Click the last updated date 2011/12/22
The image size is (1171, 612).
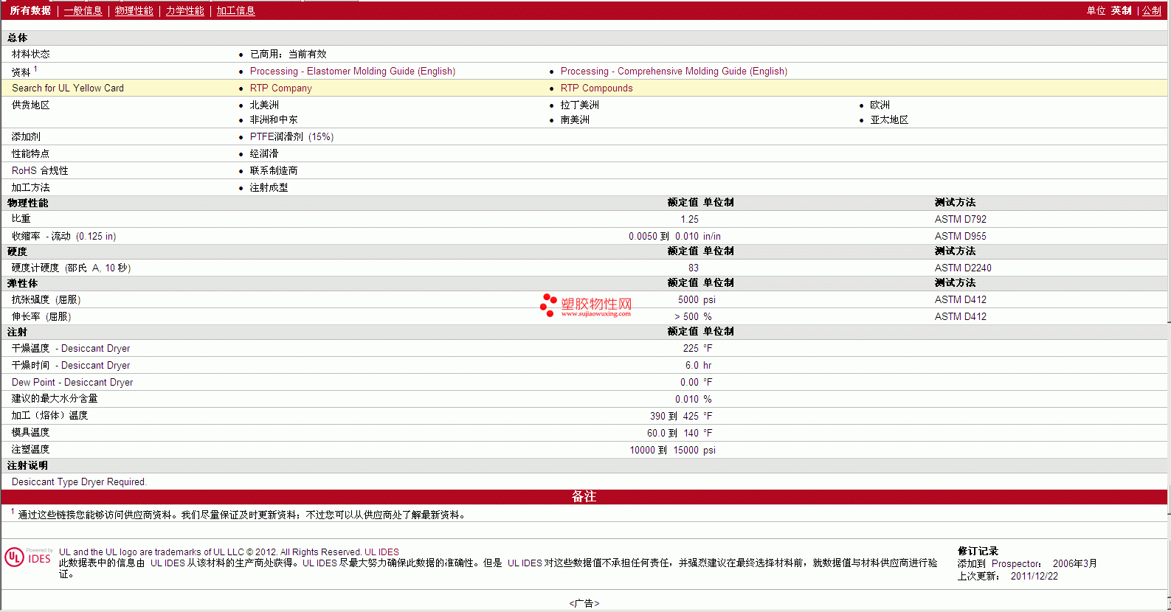pos(1034,576)
